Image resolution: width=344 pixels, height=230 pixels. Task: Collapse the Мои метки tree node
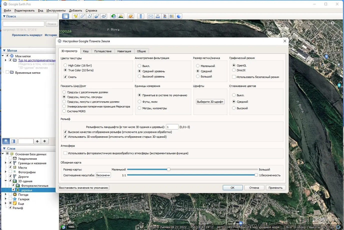click(x=3, y=56)
